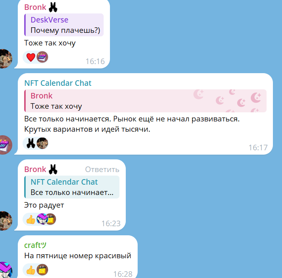Click the thumbs-up reaction under 'Это радует'
This screenshot has height=278, width=282.
31,219
